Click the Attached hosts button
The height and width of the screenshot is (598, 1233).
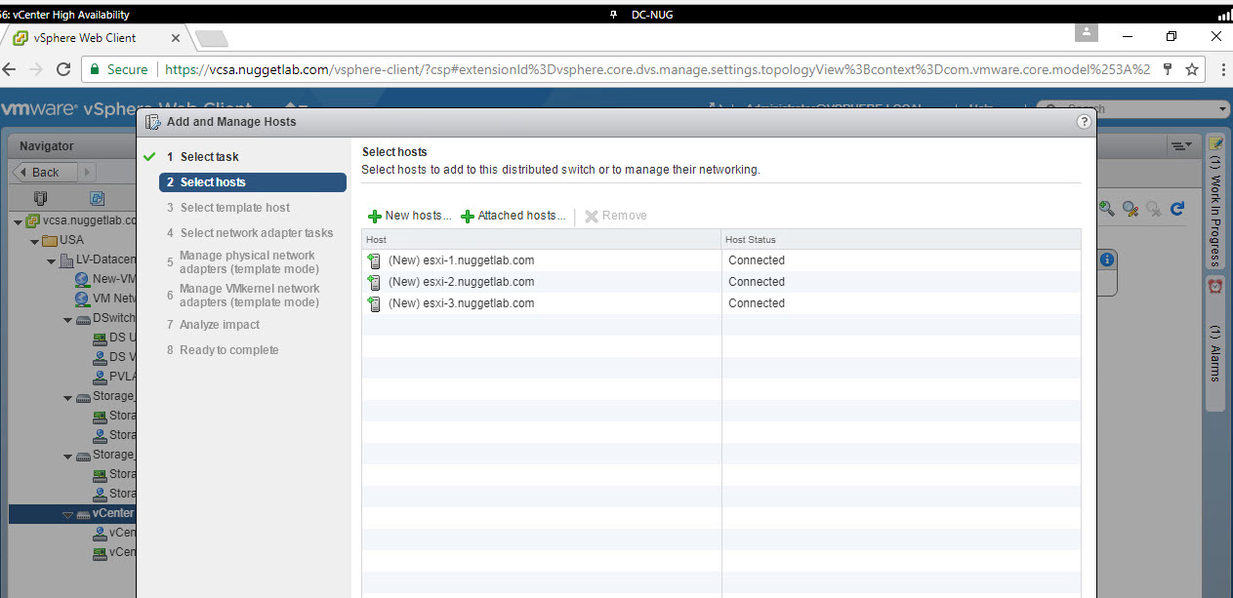pos(513,216)
